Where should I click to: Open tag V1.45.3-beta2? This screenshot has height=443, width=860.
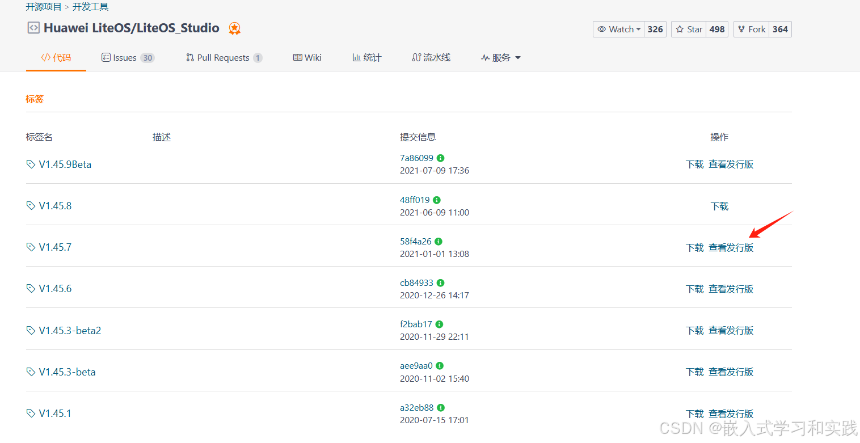coord(70,330)
